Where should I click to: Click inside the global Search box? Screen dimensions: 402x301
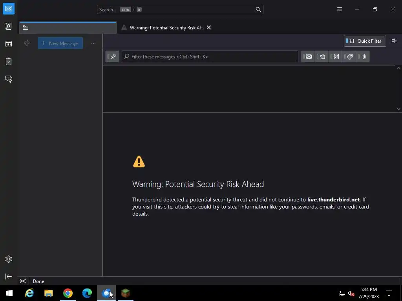point(180,9)
